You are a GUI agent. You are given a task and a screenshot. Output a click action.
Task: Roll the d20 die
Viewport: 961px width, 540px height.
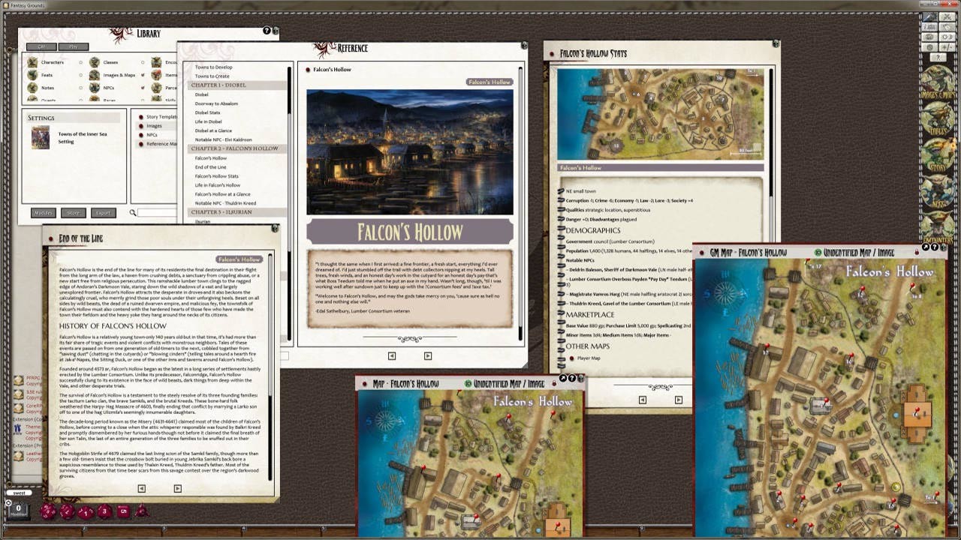click(47, 511)
